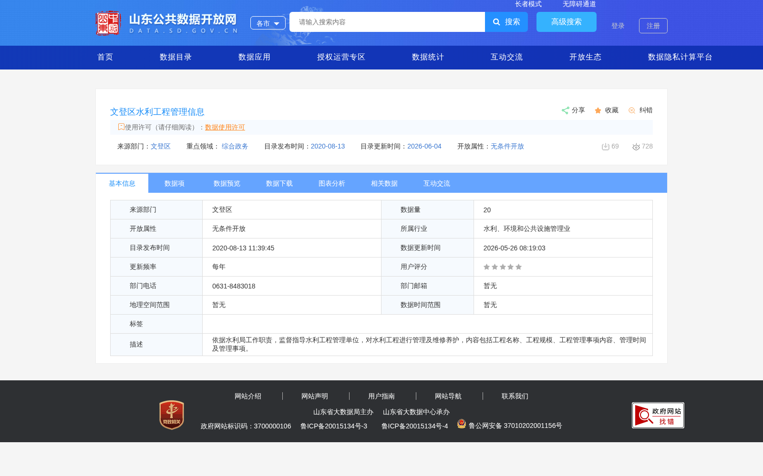Click the view count eye icon beside 728
Screen dimensions: 763x476
pyautogui.click(x=636, y=147)
